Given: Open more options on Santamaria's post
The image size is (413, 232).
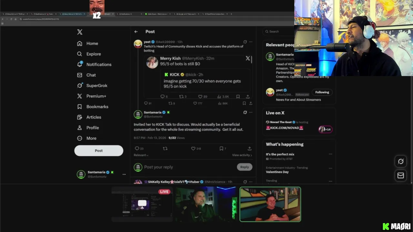Looking at the screenshot, I should [x=251, y=112].
